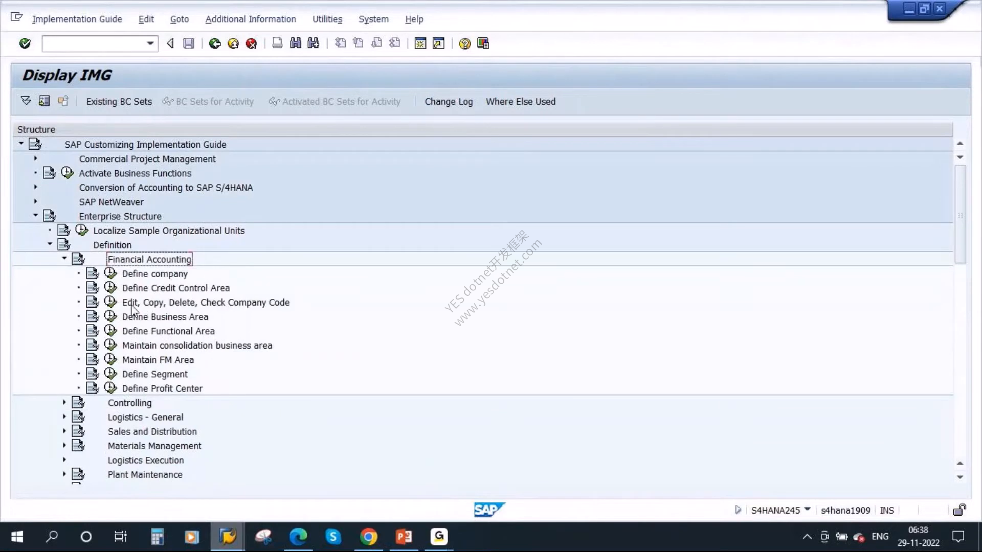982x552 pixels.
Task: Click the yellow Help question mark icon
Action: pos(465,43)
